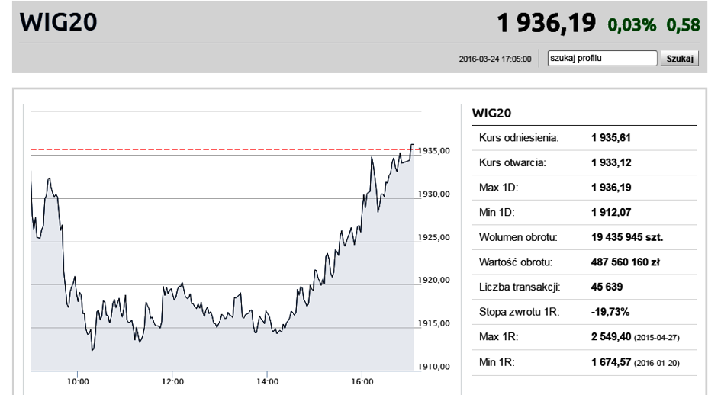Screen dimensions: 721x395
Task: Click the 'Kurs odniesienia:' label
Action: (x=519, y=138)
